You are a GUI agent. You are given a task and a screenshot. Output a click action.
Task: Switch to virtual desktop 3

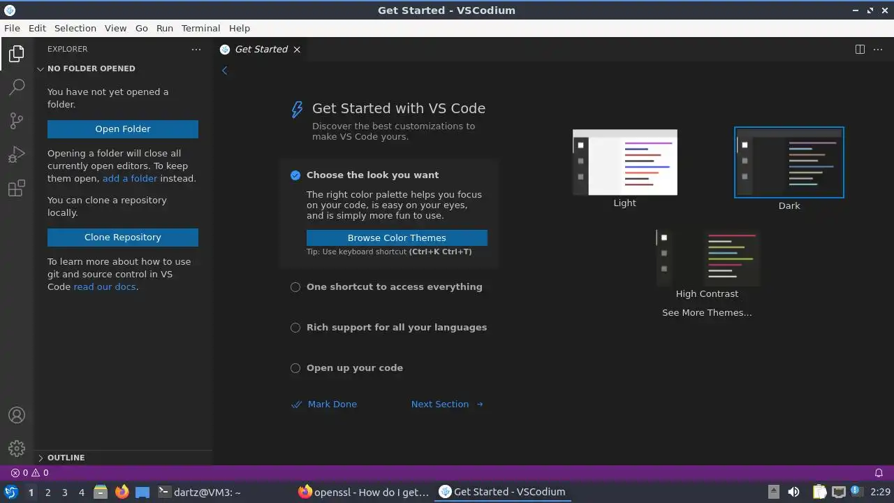(64, 493)
